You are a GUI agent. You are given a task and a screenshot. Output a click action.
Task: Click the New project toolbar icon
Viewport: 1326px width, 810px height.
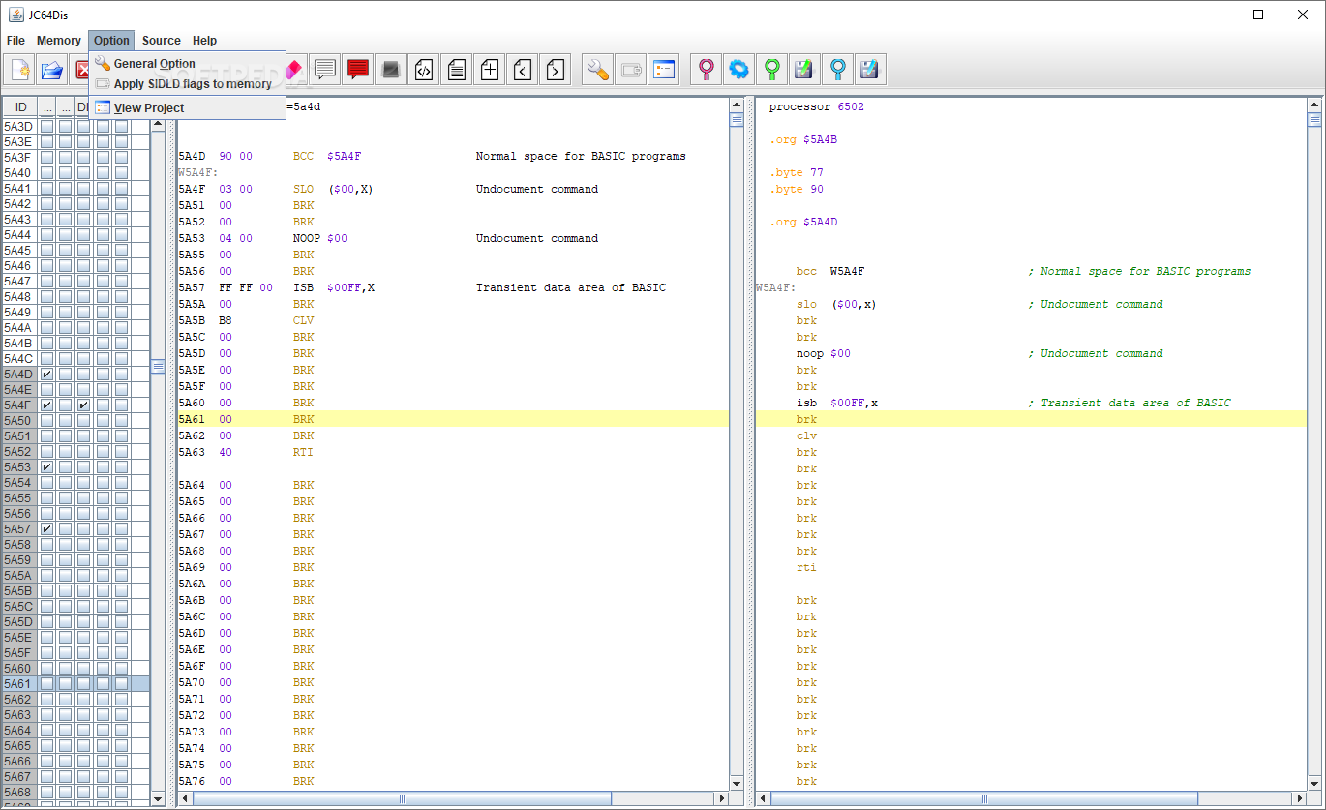[20, 70]
